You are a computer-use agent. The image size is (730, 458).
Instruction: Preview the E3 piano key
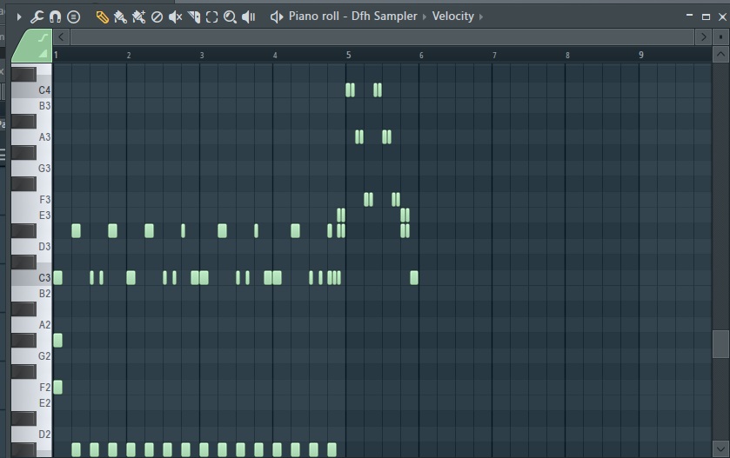[31, 216]
